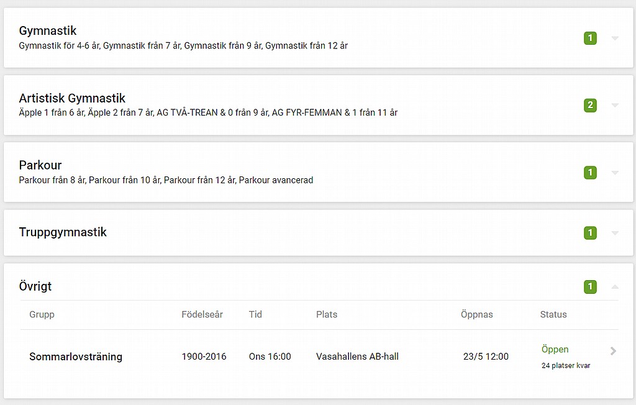Screen dimensions: 636x405
Task: Click the green badge showing 2
Action: click(590, 106)
